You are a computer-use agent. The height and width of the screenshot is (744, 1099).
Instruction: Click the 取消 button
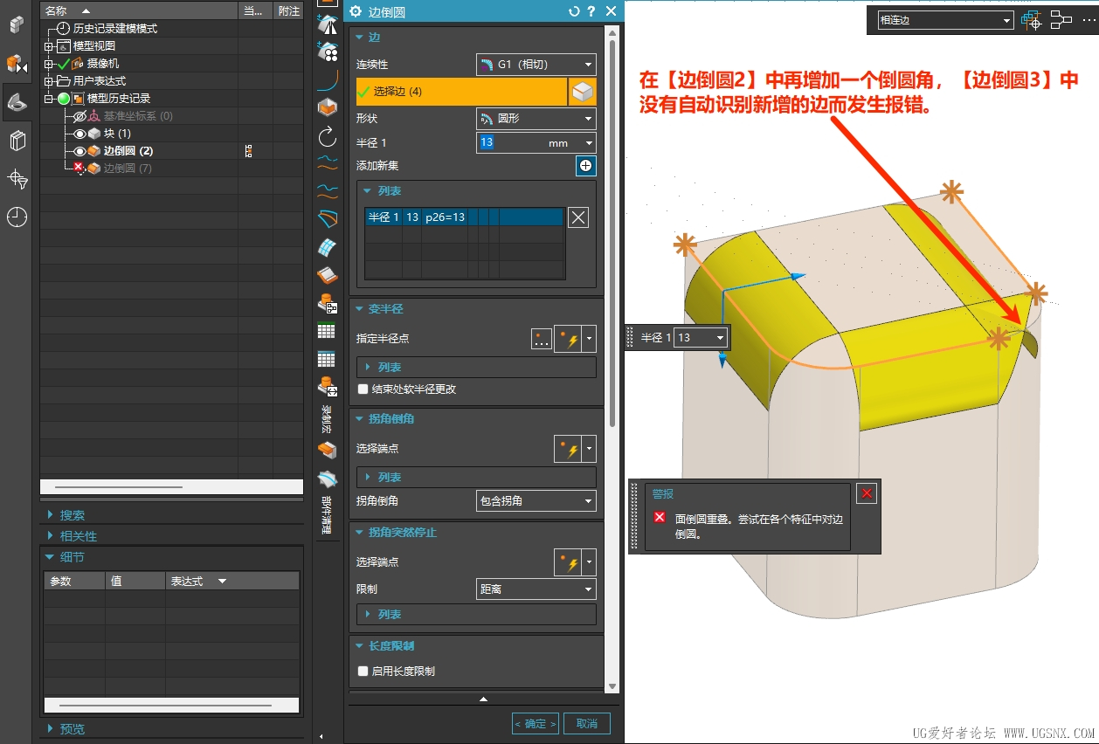pos(587,724)
